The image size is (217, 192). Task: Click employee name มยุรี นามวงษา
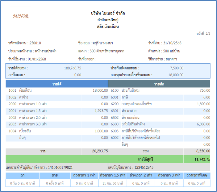click(x=103, y=43)
